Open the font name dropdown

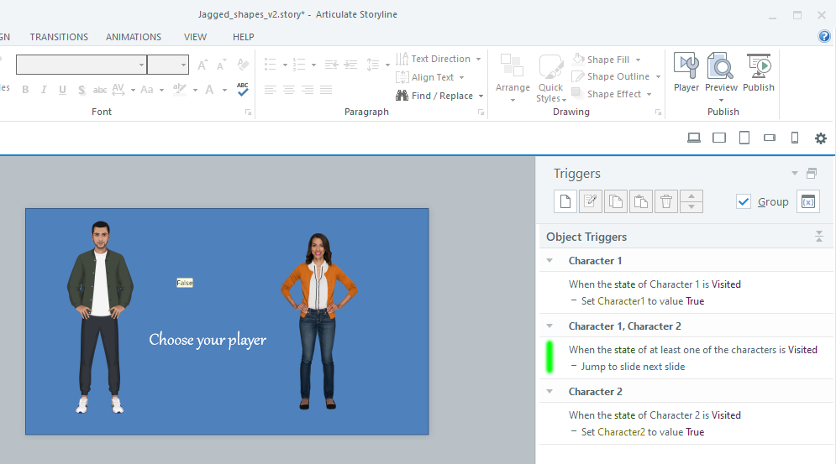(142, 65)
